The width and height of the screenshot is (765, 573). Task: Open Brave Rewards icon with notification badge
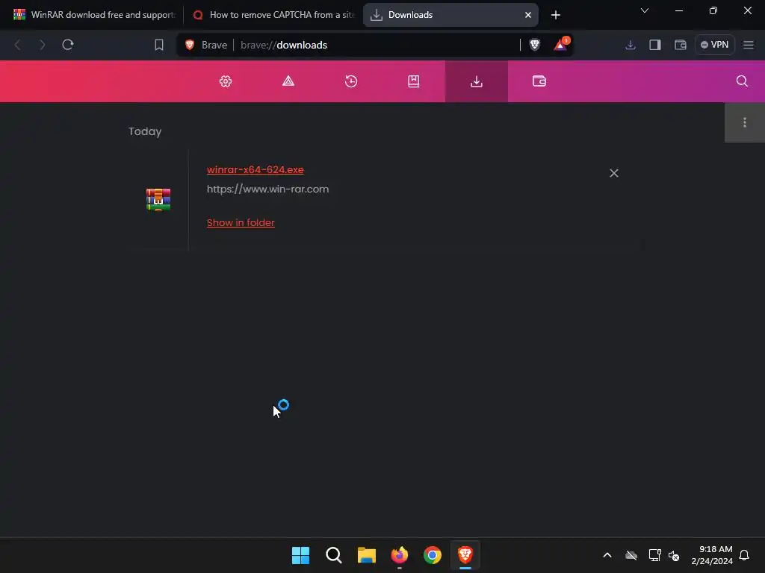(x=561, y=44)
